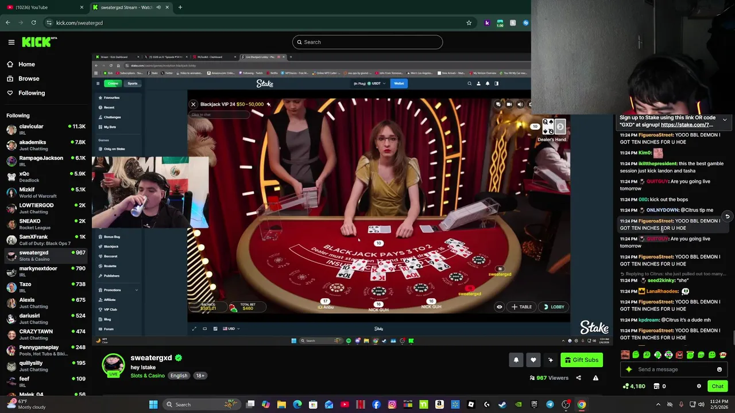735x413 pixels.
Task: Click the + TABLE button
Action: click(x=521, y=307)
